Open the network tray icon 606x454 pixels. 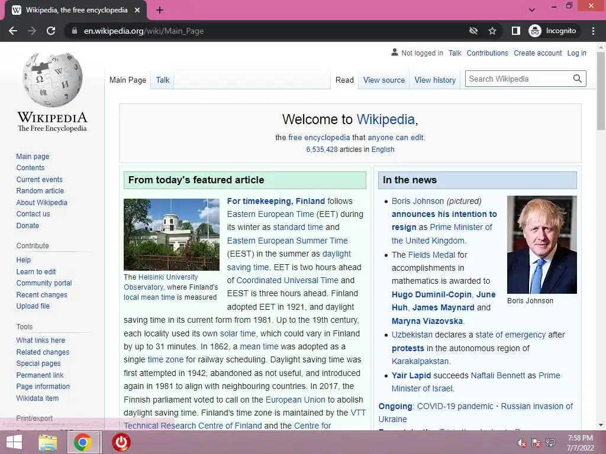(550, 443)
